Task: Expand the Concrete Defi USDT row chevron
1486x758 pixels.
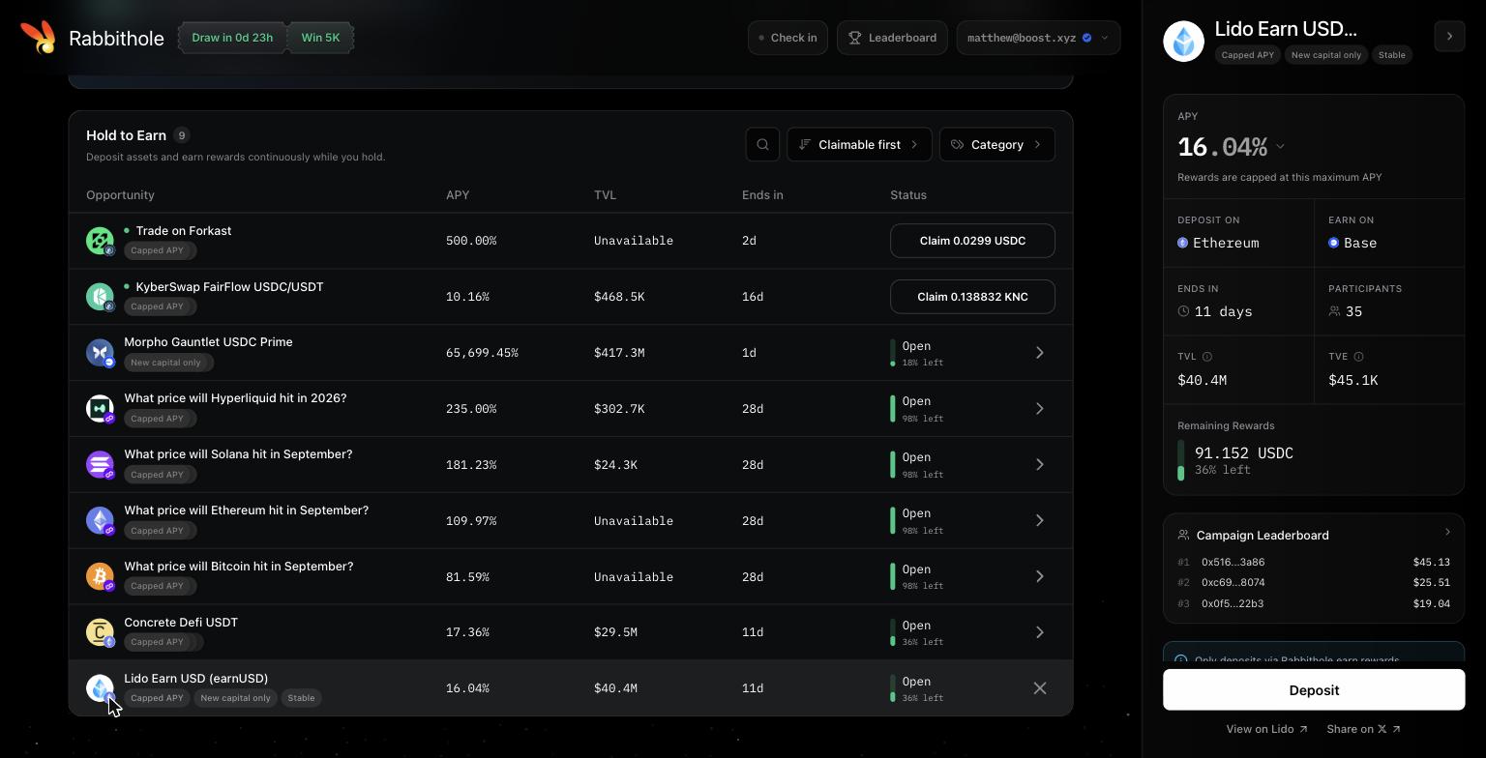Action: point(1040,632)
